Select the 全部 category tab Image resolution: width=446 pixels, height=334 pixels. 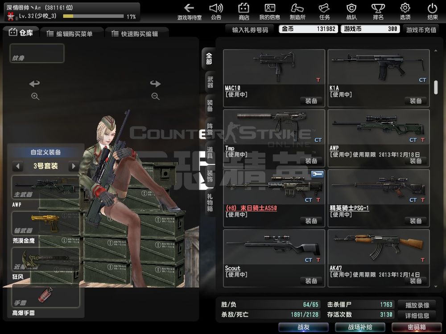209,58
